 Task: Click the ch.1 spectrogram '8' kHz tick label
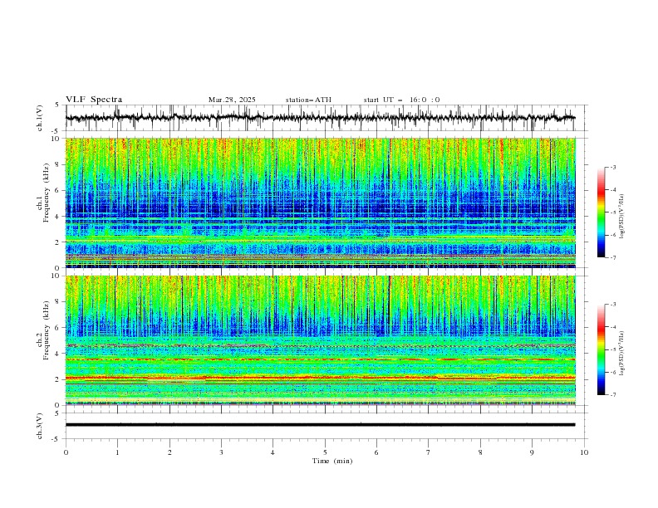pyautogui.click(x=58, y=164)
